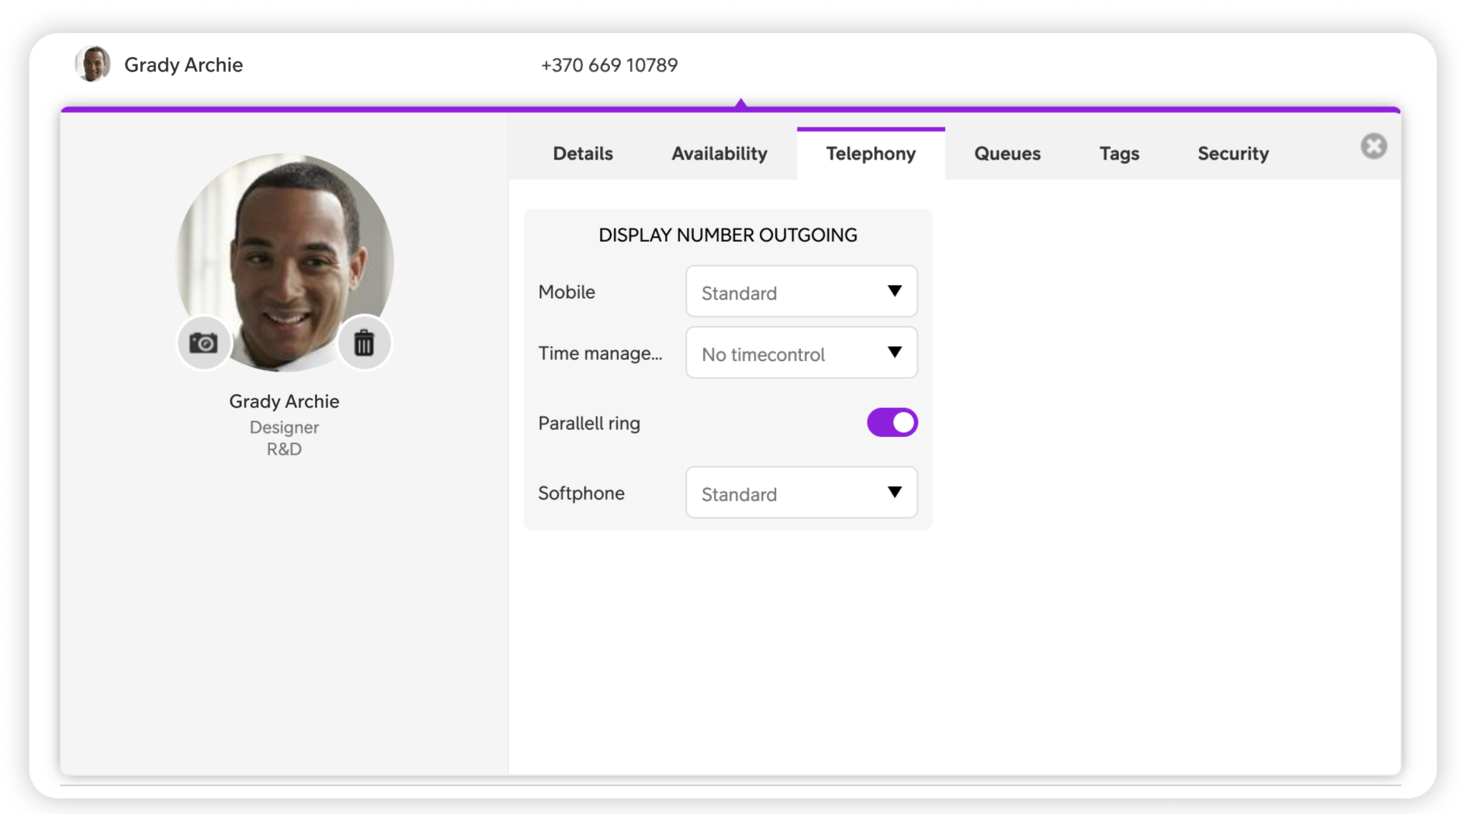Switch to the Details tab
Screen dimensions: 1466x814
point(582,153)
